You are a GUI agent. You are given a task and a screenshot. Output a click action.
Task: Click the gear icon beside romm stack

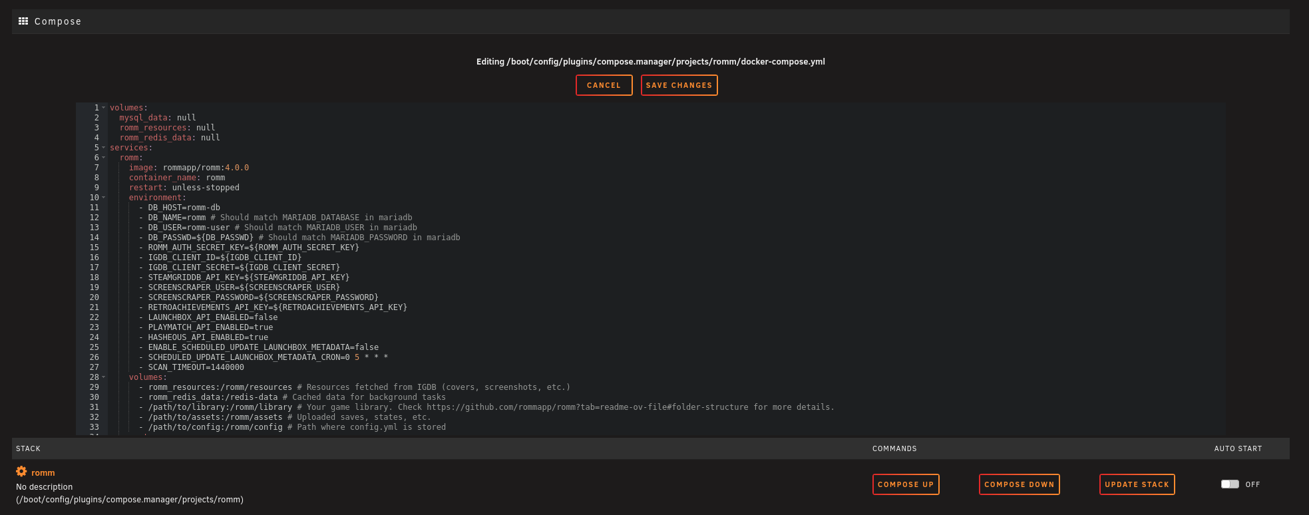(21, 472)
